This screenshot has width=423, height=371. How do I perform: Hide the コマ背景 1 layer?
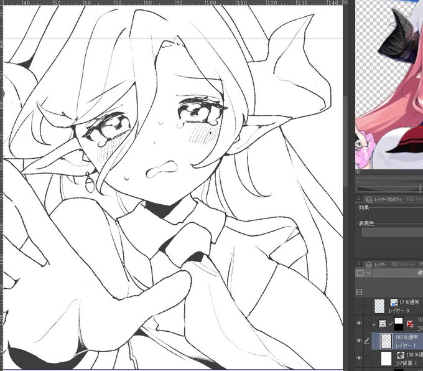(x=359, y=358)
